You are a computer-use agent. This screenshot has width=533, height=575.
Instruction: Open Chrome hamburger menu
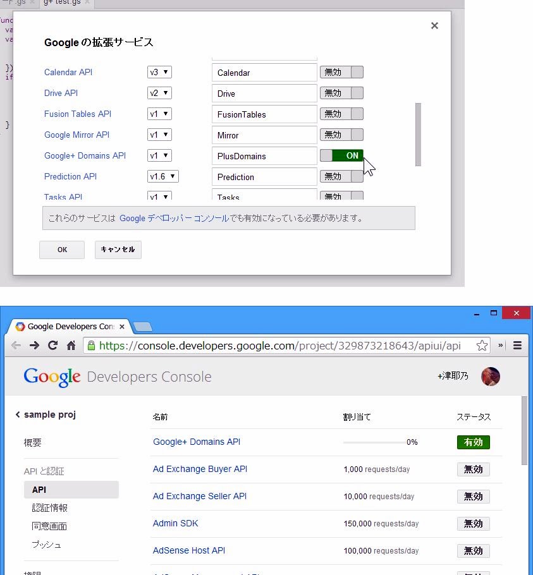(x=517, y=345)
